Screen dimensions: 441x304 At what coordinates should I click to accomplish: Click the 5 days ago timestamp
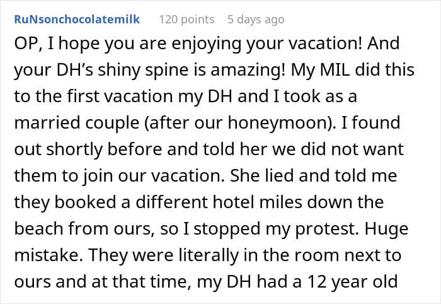256,20
